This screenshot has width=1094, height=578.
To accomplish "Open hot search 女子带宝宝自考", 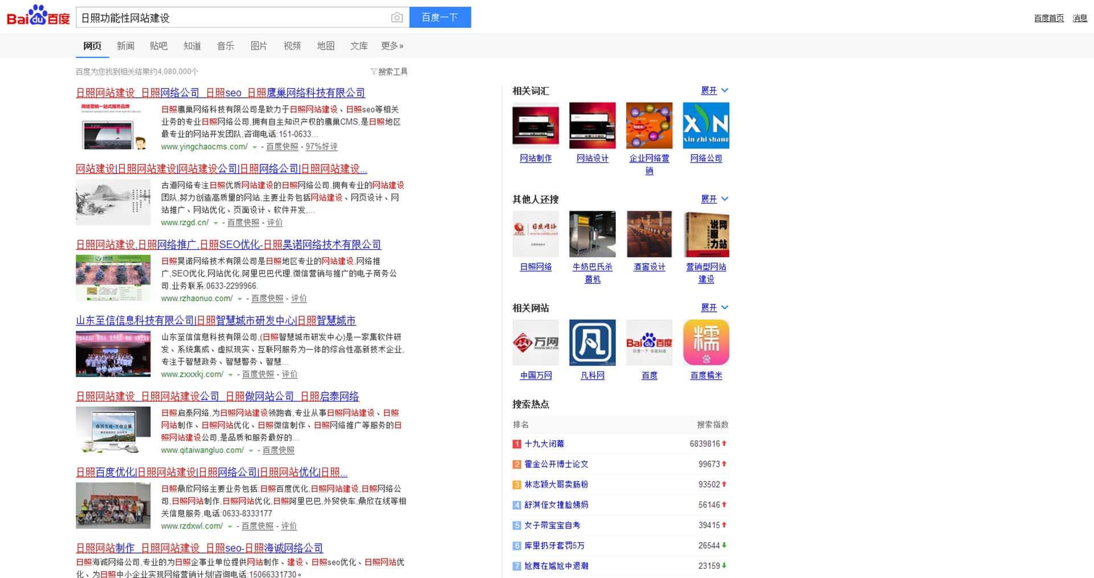I will [552, 525].
